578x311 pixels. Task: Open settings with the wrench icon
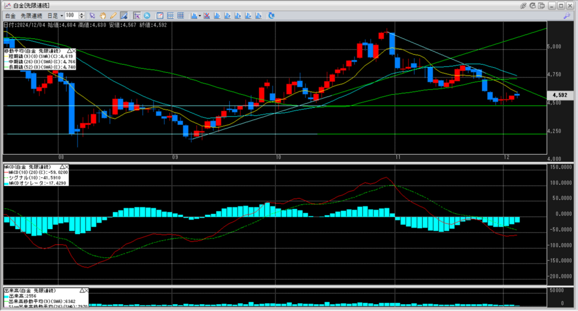567,16
